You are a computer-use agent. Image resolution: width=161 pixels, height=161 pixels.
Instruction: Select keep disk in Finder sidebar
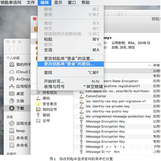pos(17,131)
